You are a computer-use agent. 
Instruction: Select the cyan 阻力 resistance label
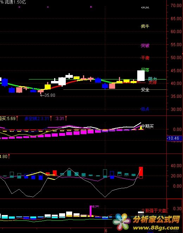pyautogui.click(x=152, y=79)
